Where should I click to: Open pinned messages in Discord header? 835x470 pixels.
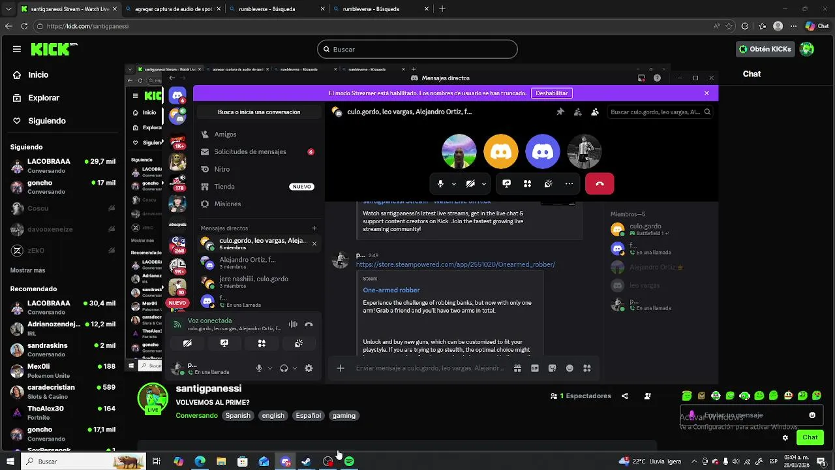pyautogui.click(x=560, y=112)
